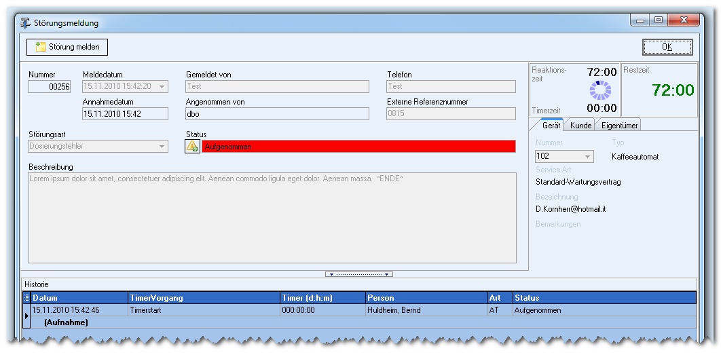Image resolution: width=721 pixels, height=355 pixels.
Task: Switch to the Eigentümer tab
Action: (618, 125)
